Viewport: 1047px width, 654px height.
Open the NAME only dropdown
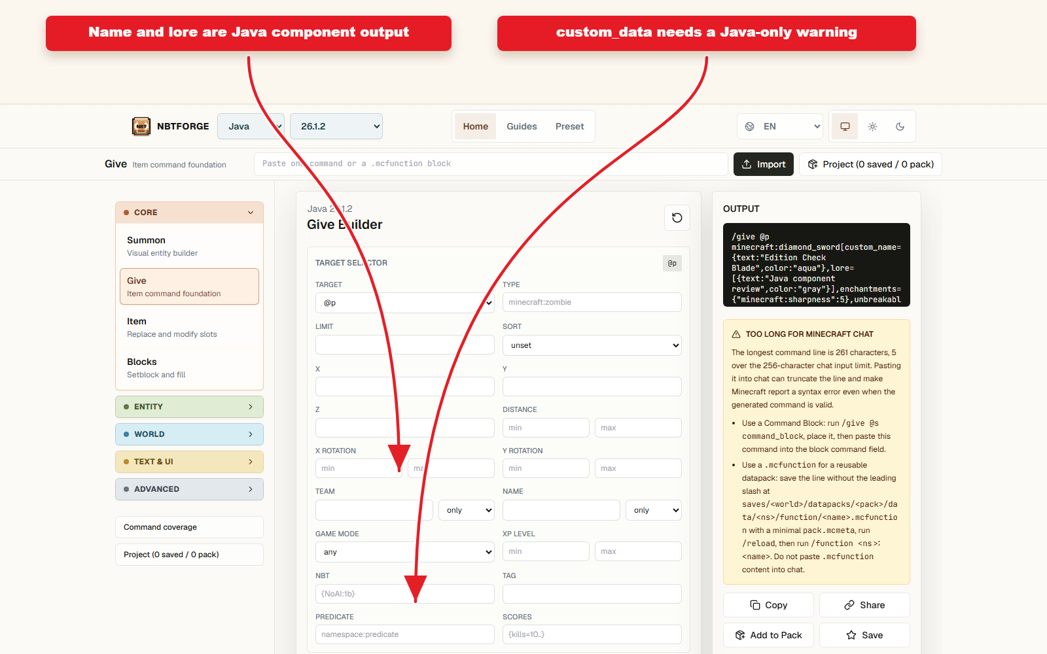tap(654, 510)
